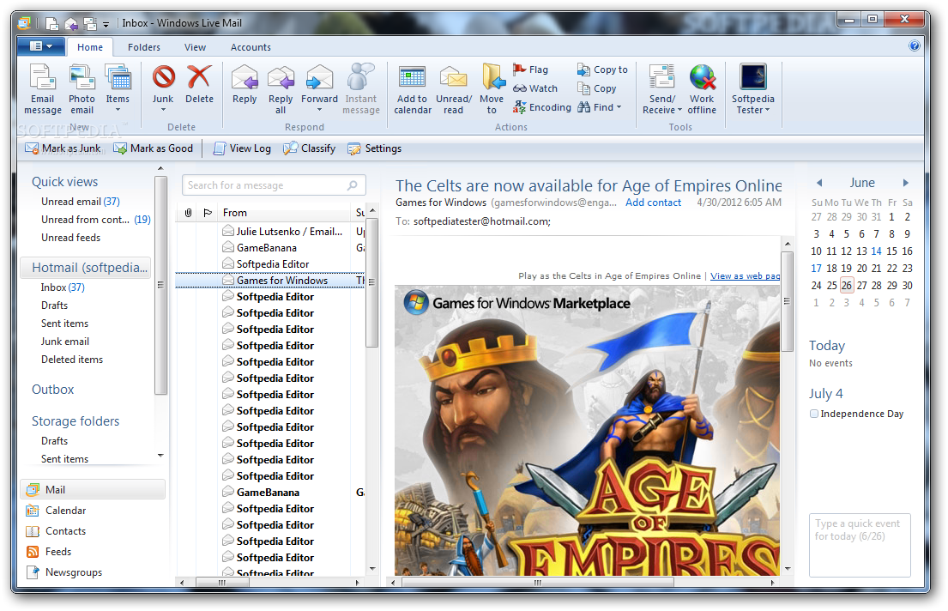Open Contacts from the sidebar
Viewport: 948px width, 611px height.
[65, 531]
